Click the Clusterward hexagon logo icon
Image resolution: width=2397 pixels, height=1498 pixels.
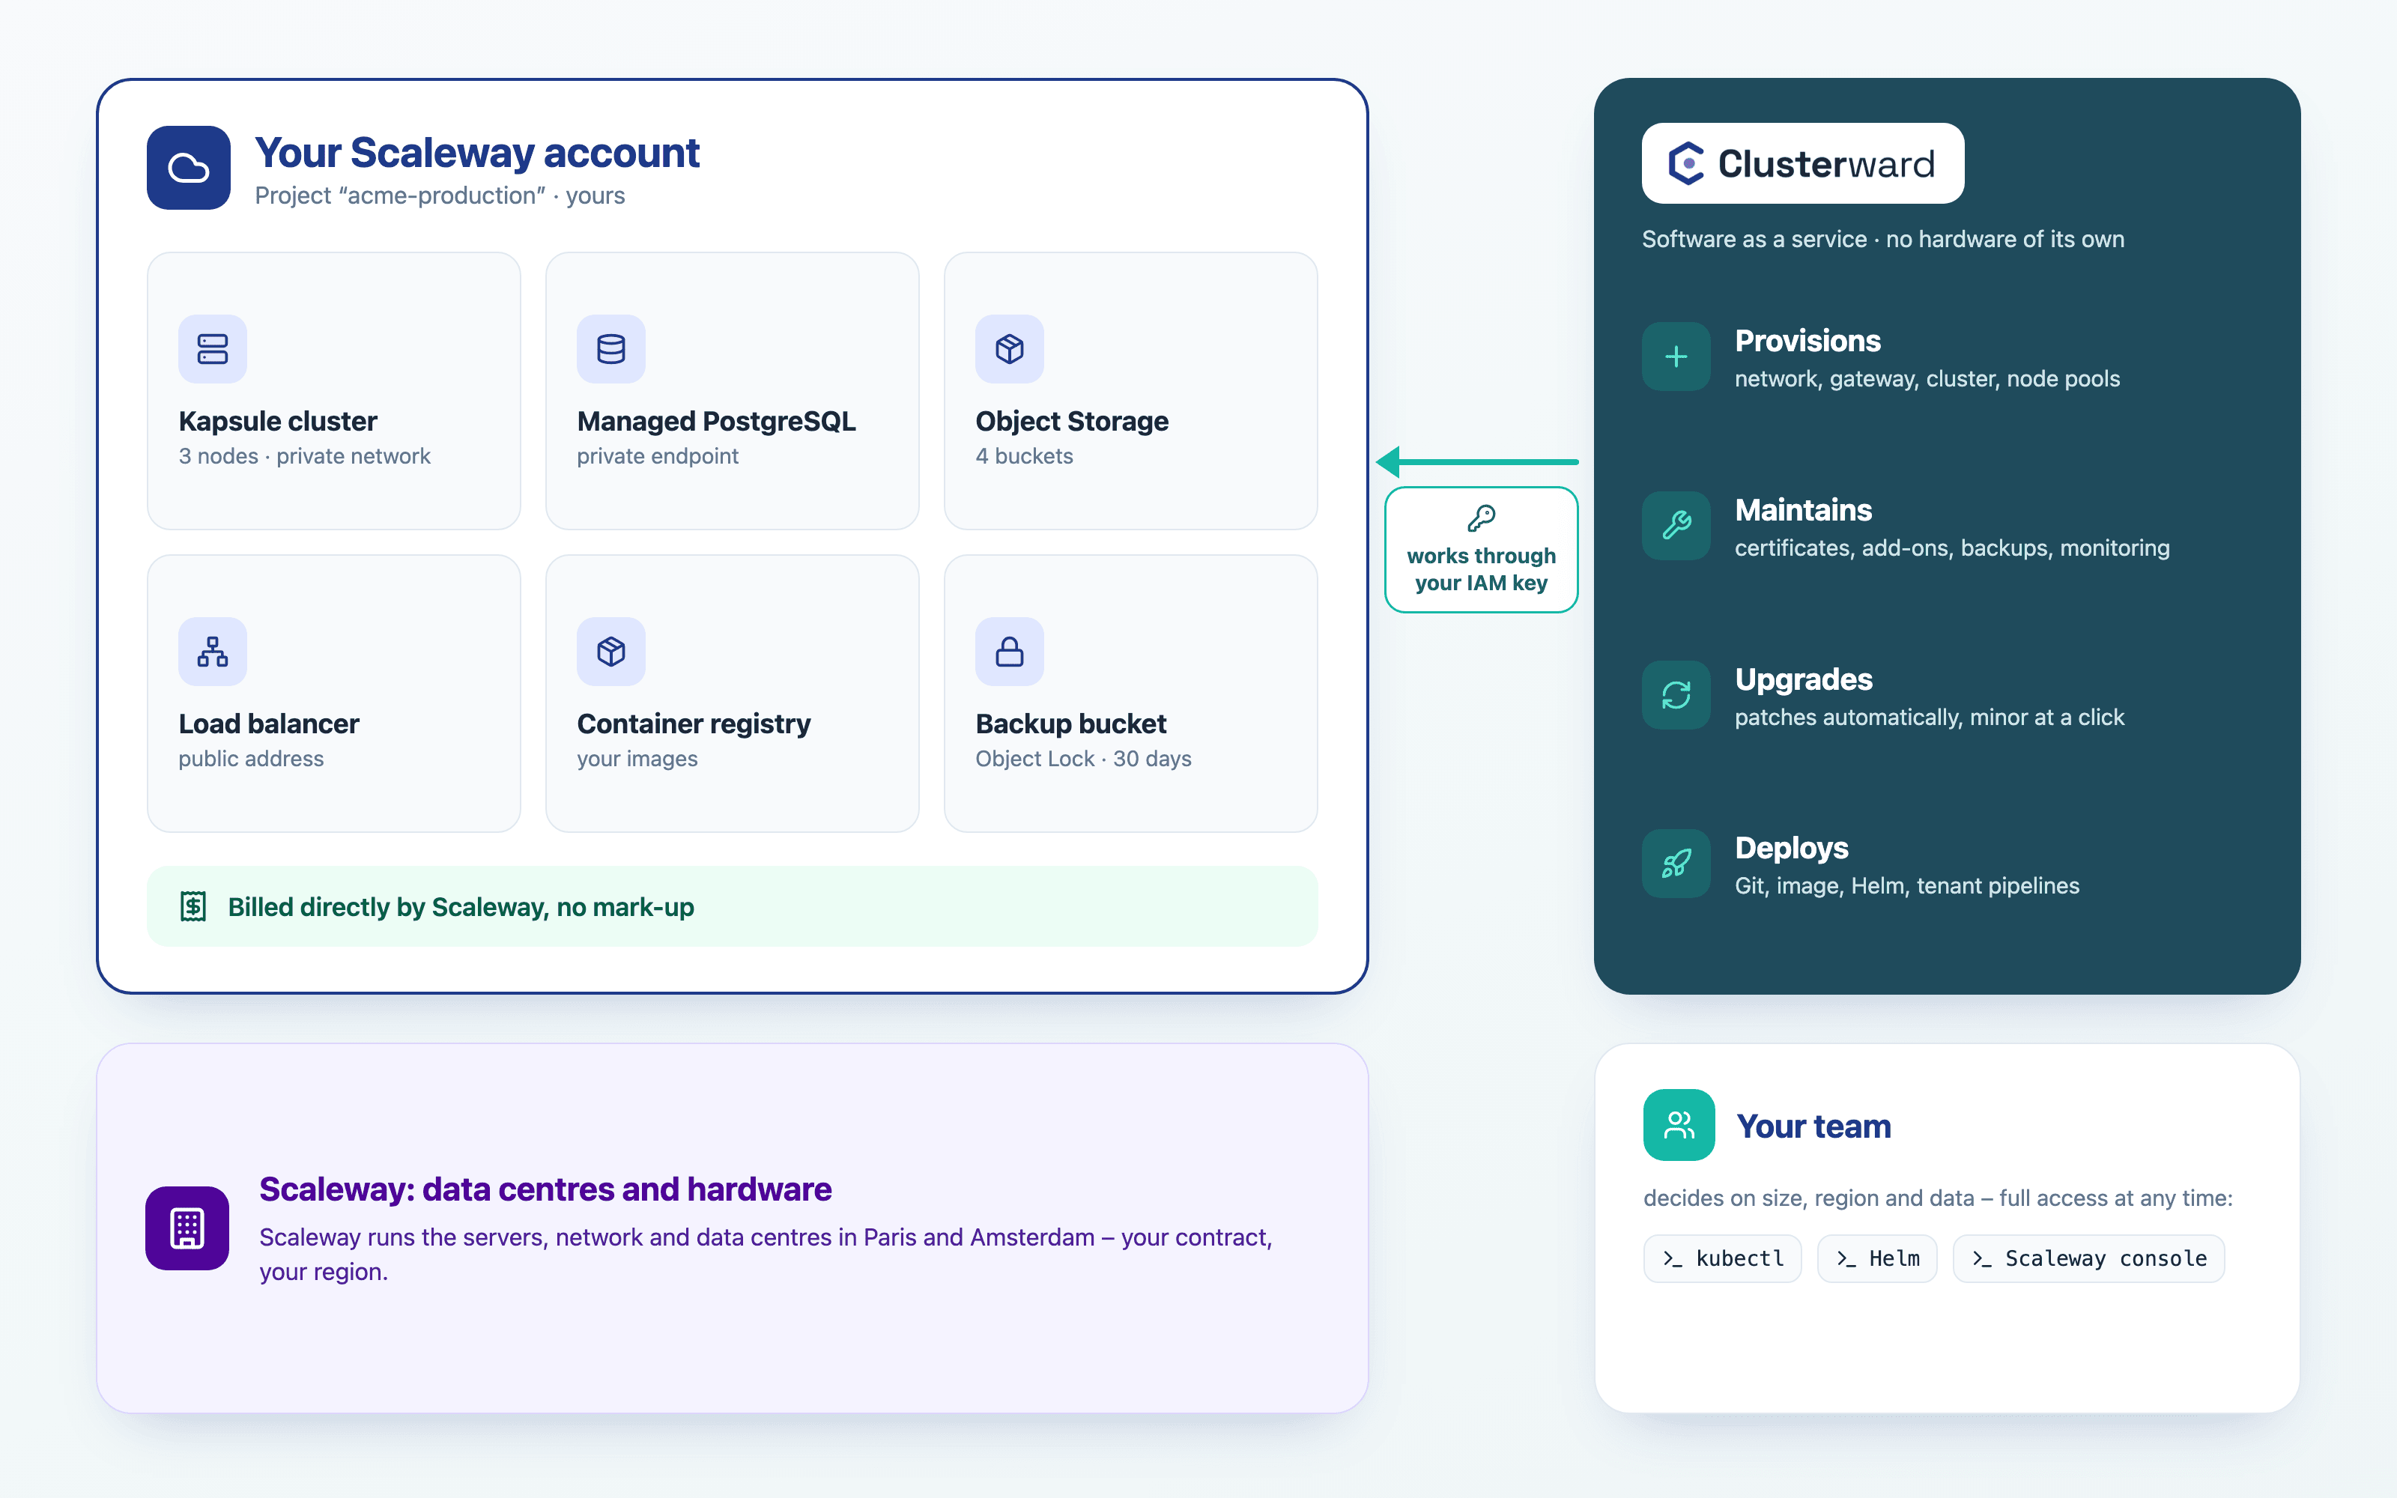click(1686, 163)
